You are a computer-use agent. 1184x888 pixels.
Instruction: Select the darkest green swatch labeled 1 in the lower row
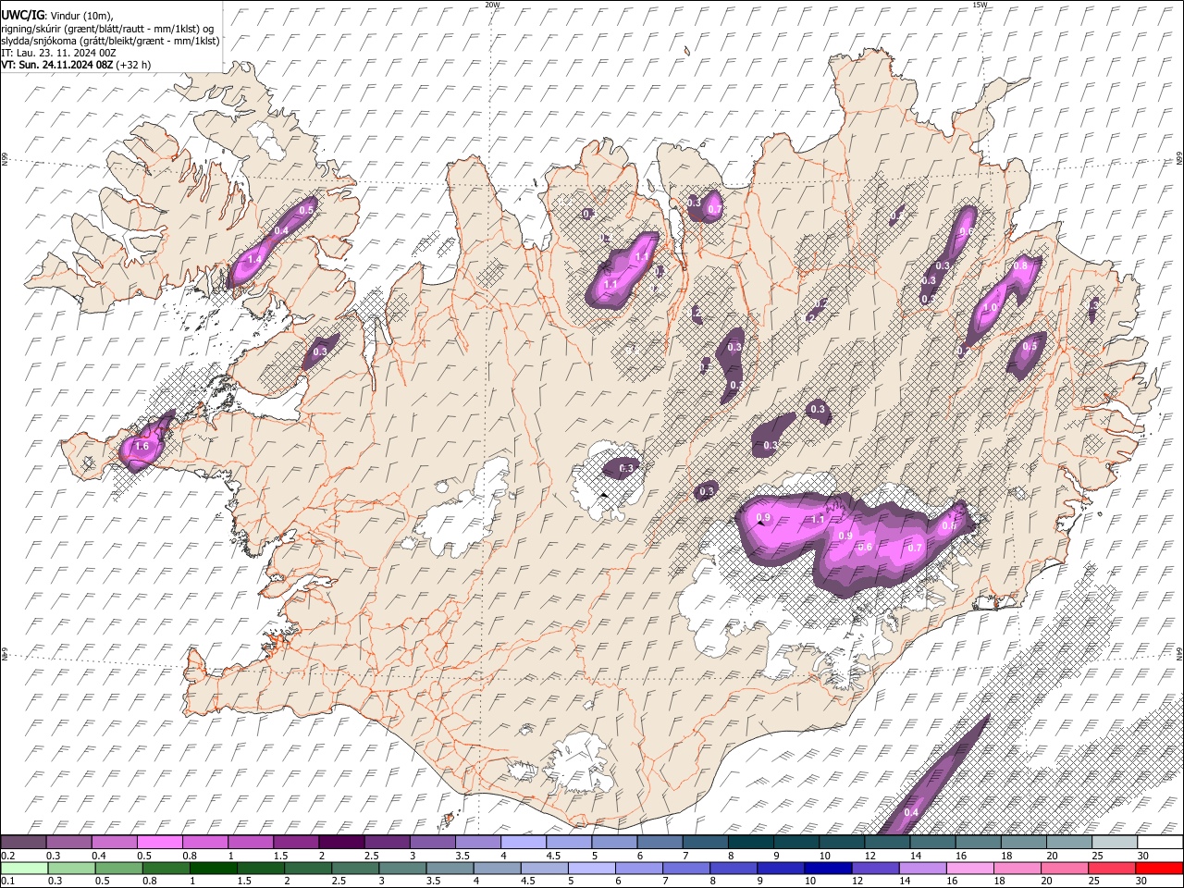(x=213, y=868)
